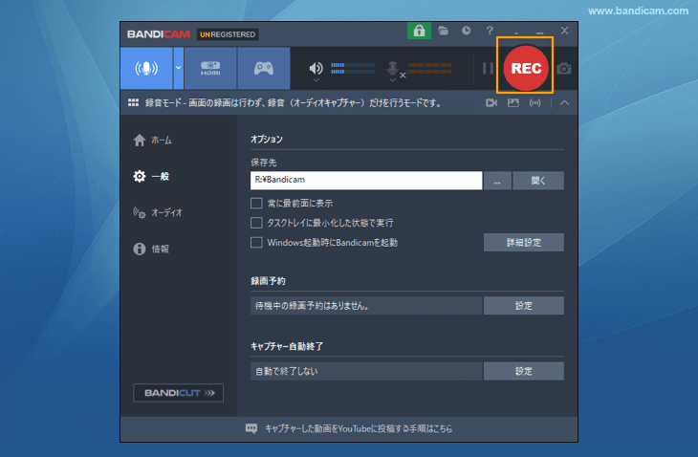Click the green lock registration icon
The height and width of the screenshot is (457, 698).
(419, 31)
